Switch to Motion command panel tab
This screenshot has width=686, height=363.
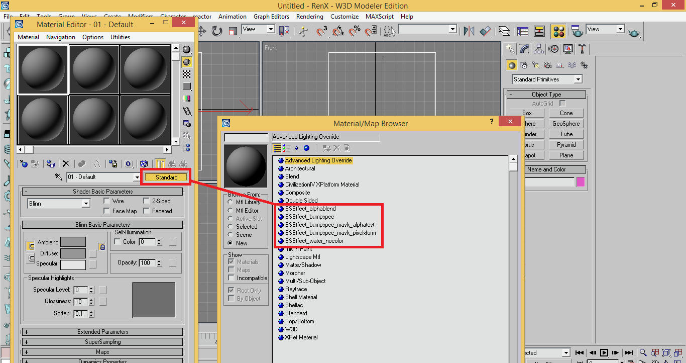(x=554, y=49)
